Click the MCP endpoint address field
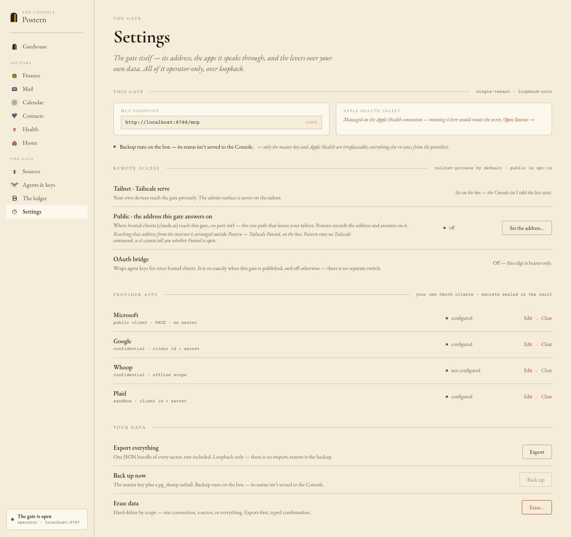 click(x=221, y=122)
